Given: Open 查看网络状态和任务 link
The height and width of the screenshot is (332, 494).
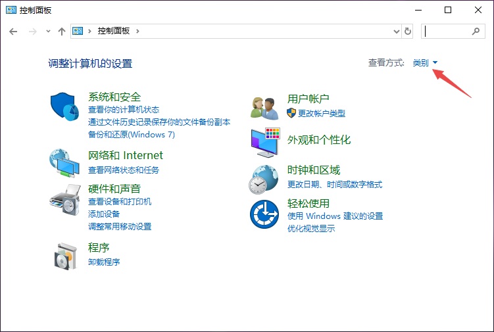Looking at the screenshot, I should point(124,170).
